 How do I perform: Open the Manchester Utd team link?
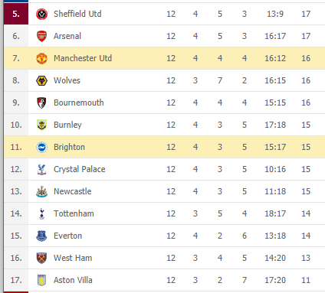point(83,58)
